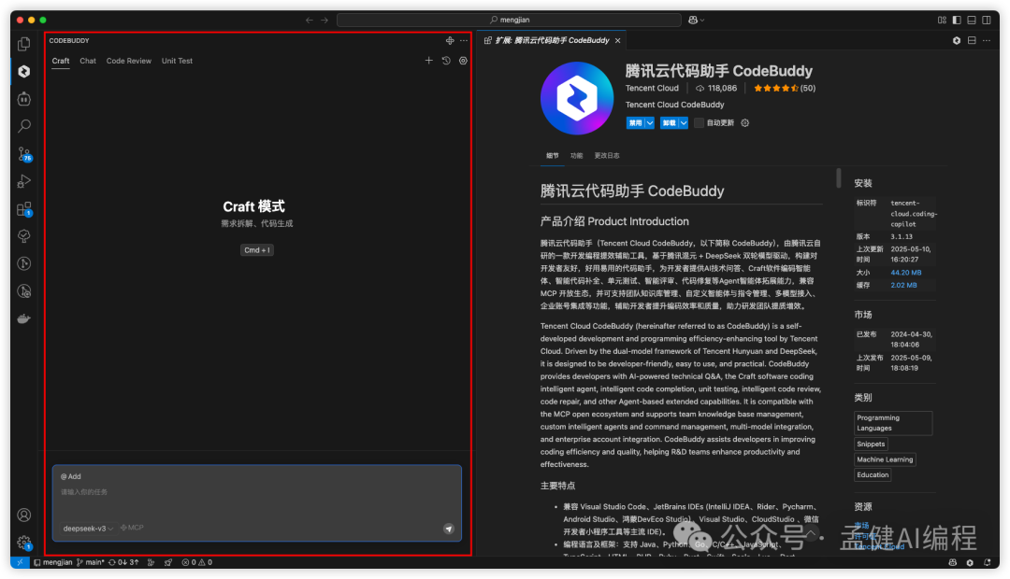Click the Machine Learning category tag
The width and height of the screenshot is (1010, 579).
[885, 459]
